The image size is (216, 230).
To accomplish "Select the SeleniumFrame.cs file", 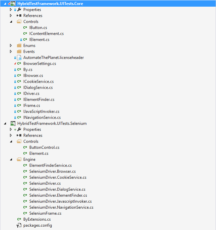I will [x=45, y=213].
